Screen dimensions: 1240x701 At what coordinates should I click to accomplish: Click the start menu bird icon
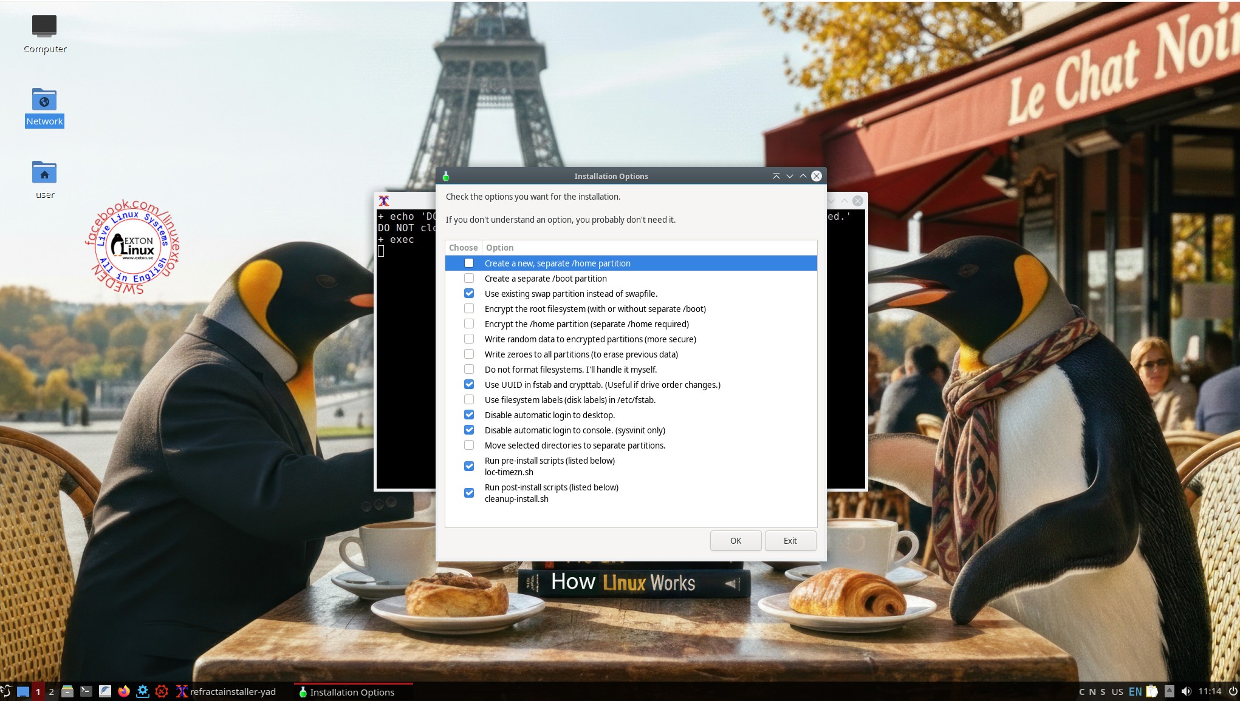click(6, 691)
